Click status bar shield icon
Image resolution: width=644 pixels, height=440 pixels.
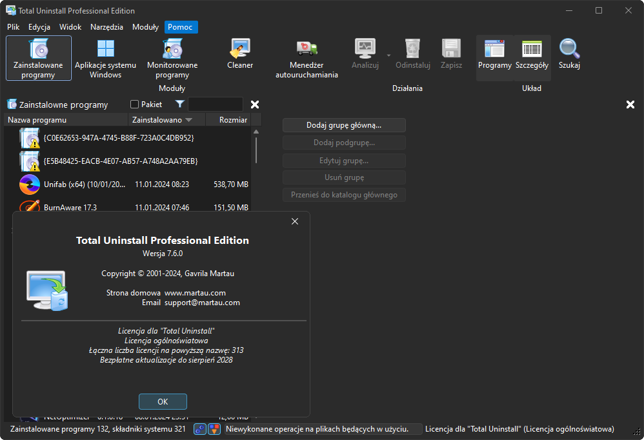tap(214, 429)
